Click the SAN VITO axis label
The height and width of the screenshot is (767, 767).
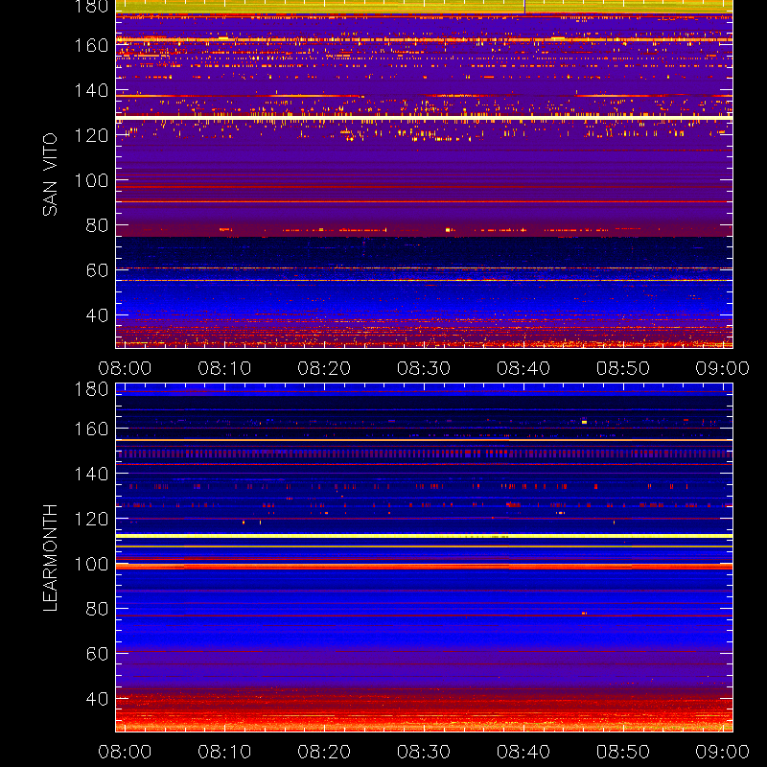[50, 174]
